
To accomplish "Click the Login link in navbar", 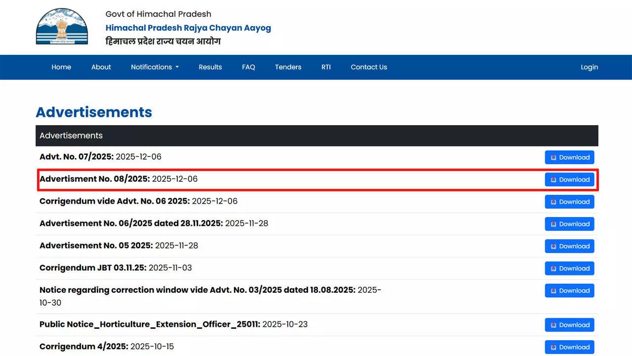I will (x=589, y=67).
